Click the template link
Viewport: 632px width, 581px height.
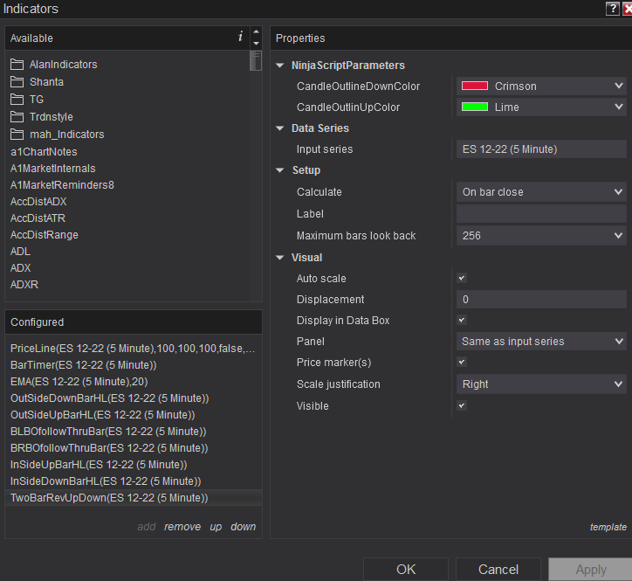(x=608, y=527)
